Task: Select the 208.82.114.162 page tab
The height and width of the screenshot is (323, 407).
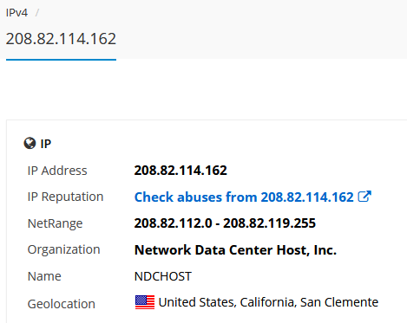Action: click(61, 39)
